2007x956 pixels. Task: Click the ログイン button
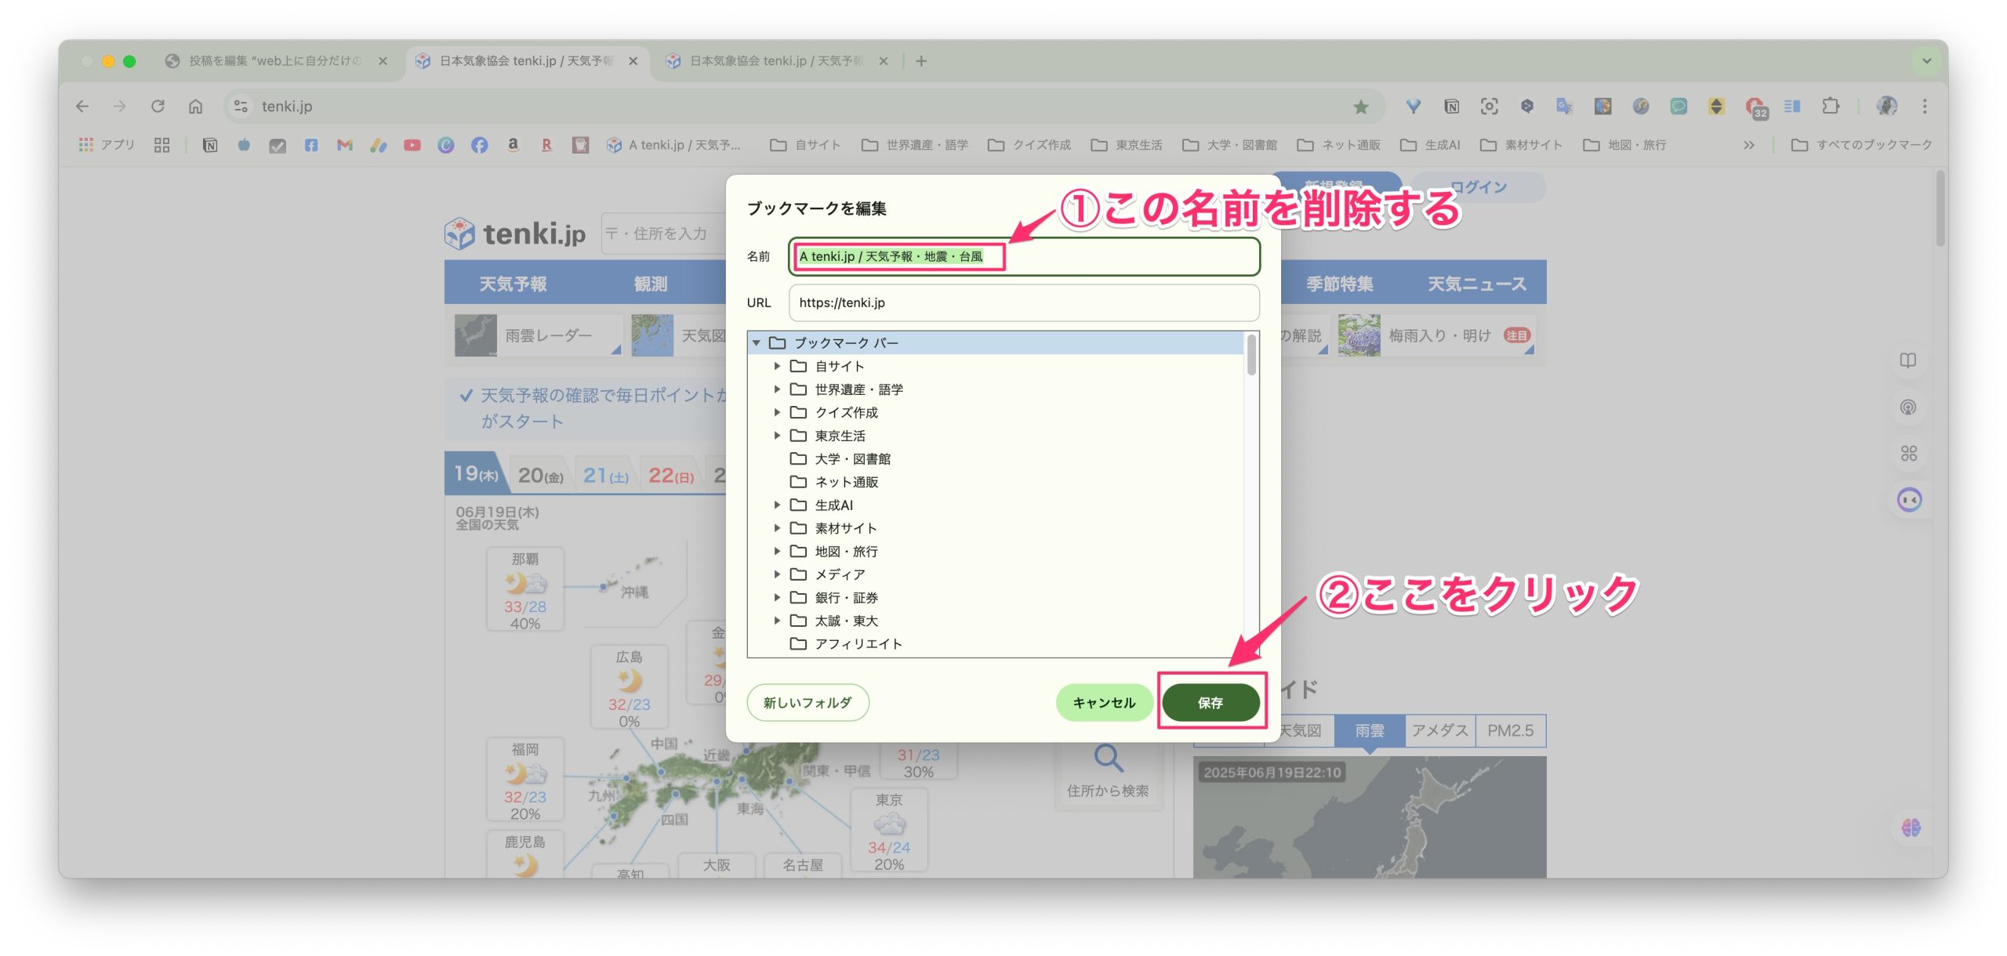coord(1478,187)
